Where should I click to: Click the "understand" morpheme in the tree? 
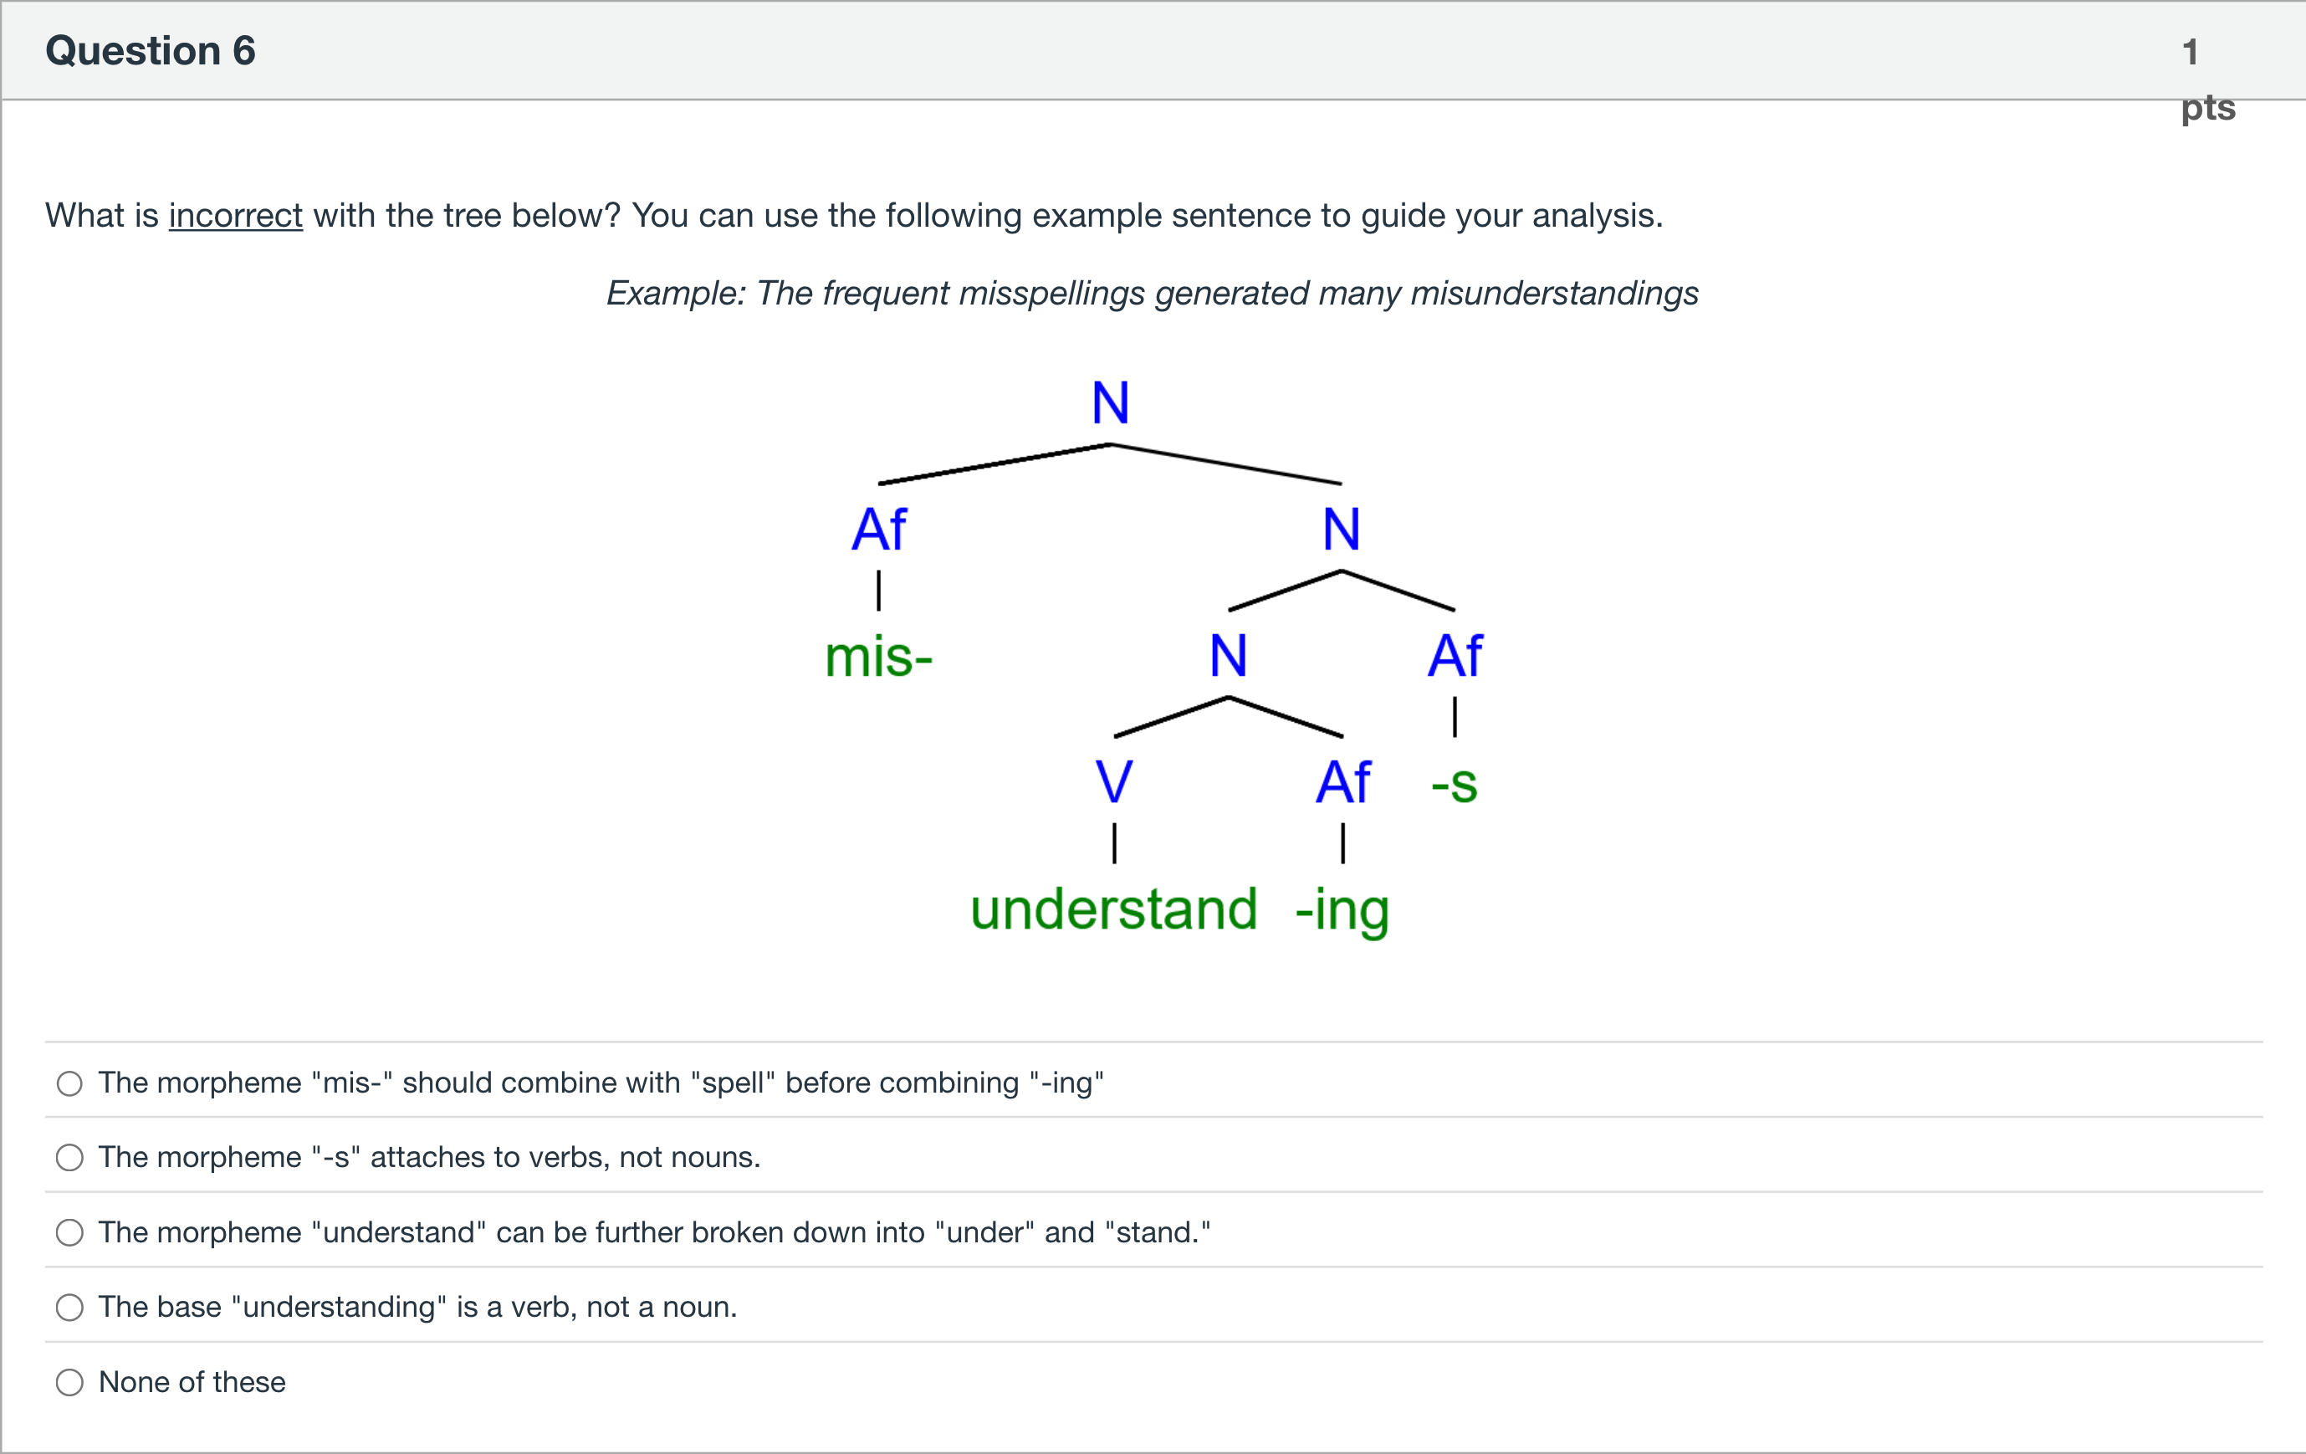(1114, 909)
